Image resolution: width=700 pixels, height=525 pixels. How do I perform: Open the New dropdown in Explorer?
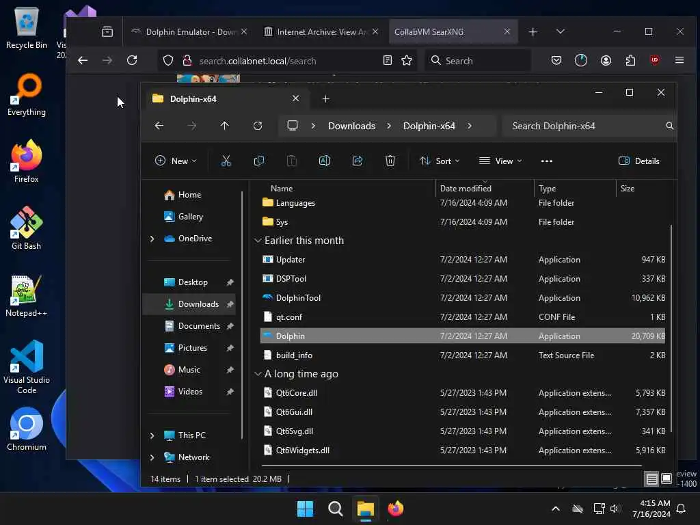tap(176, 161)
